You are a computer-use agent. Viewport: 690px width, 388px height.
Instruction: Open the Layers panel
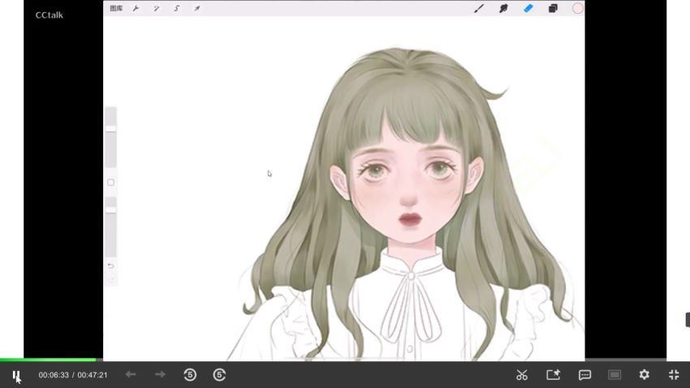coord(553,8)
